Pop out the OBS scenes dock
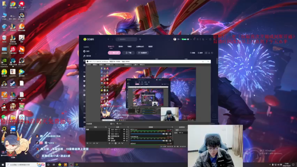The width and height of the screenshot is (297, 167). [x=106, y=127]
